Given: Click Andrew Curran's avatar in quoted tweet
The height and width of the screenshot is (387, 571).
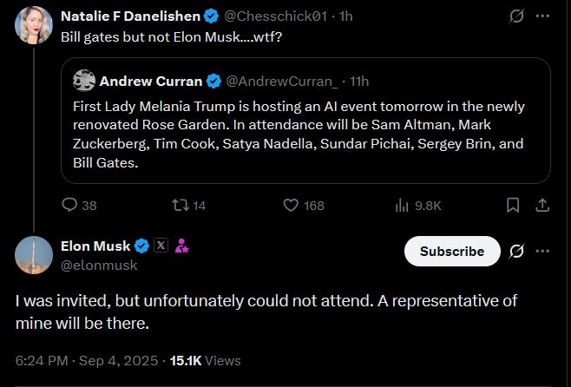Looking at the screenshot, I should [x=84, y=81].
